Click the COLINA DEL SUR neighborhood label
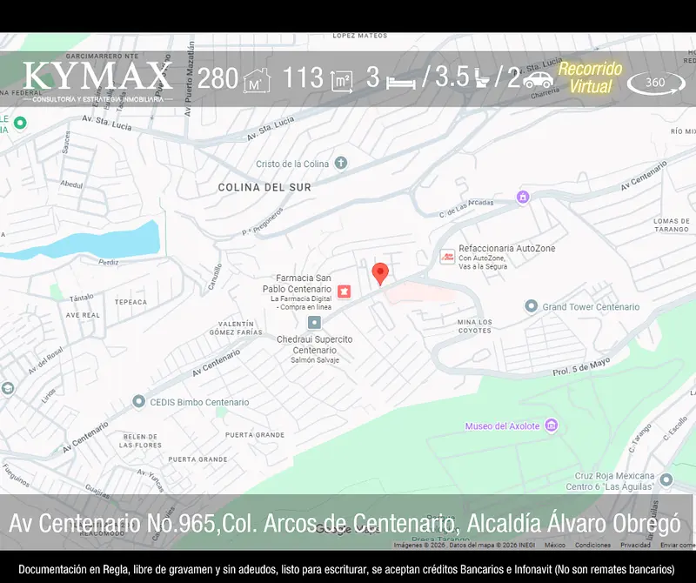 point(264,187)
